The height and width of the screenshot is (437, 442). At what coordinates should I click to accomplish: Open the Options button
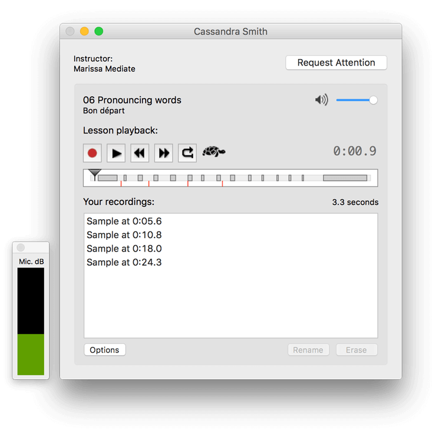[x=104, y=350]
